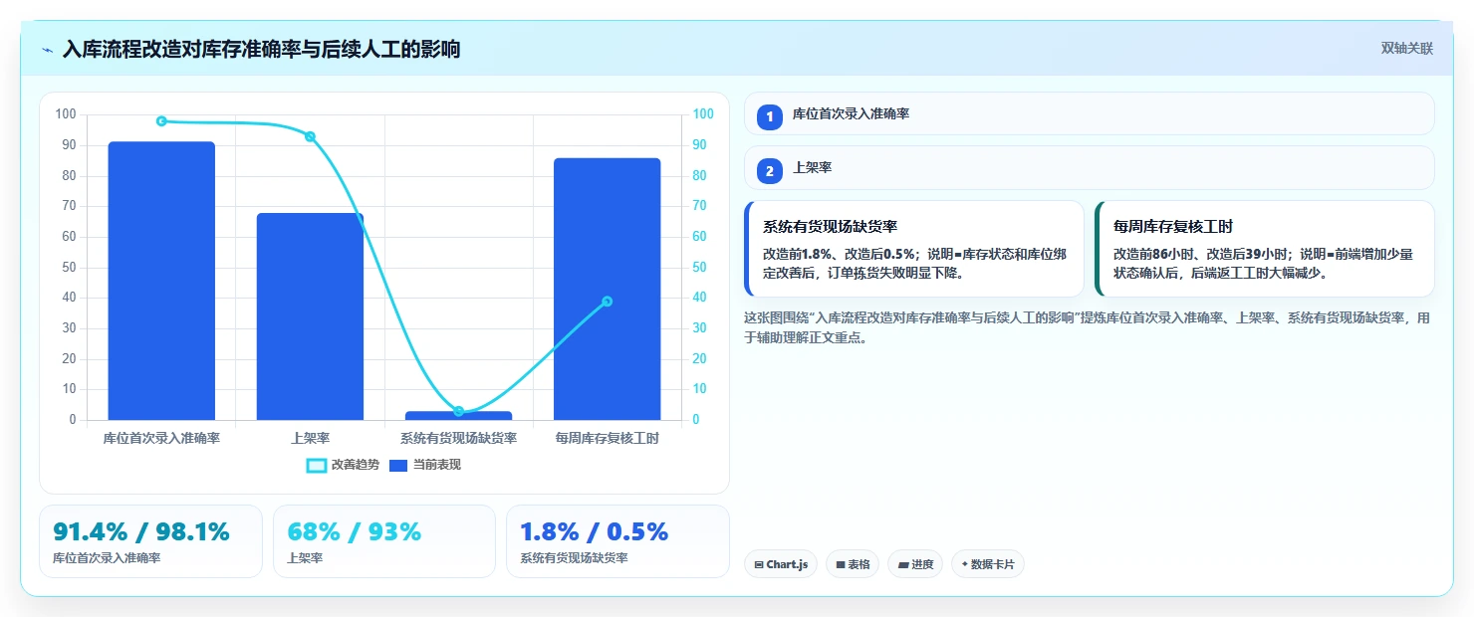The height and width of the screenshot is (617, 1474).
Task: Click the 1.8% / 0.5% stat card
Action: click(618, 541)
